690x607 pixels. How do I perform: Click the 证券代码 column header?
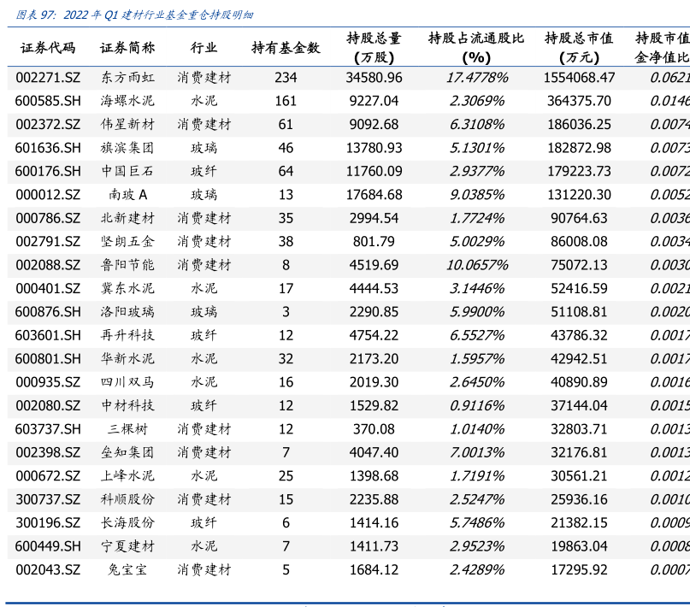pos(48,48)
